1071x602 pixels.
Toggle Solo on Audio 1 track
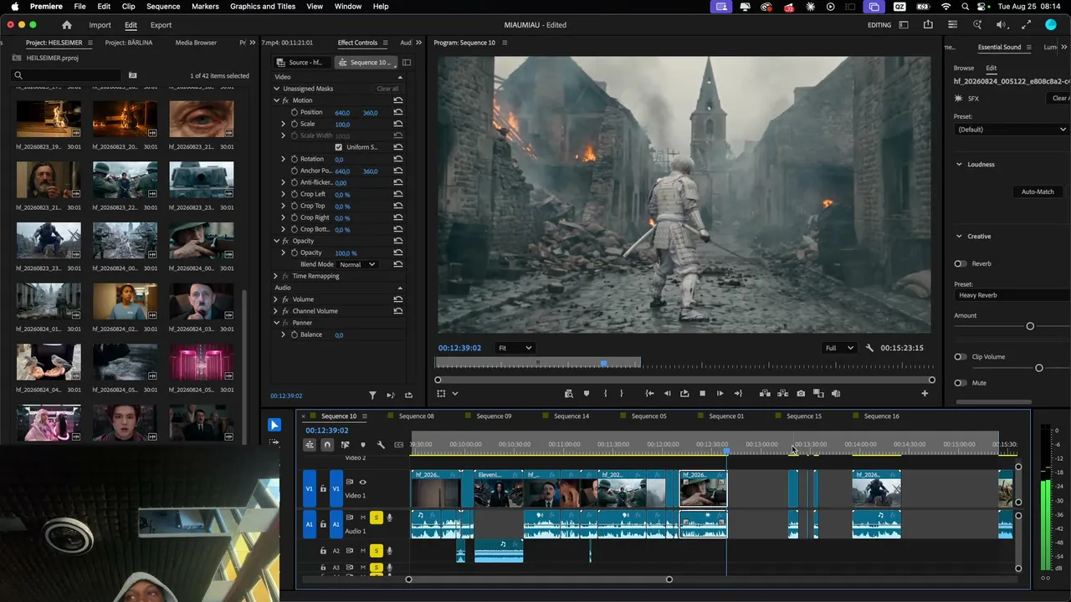tap(377, 518)
